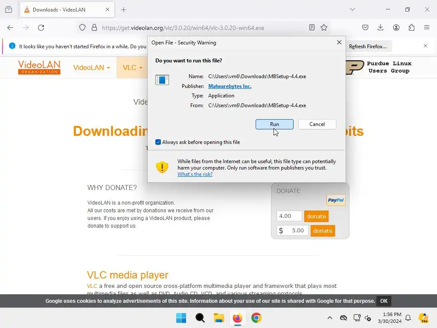Image resolution: width=437 pixels, height=328 pixels.
Task: Expand the list all tabs chevron
Action: click(x=352, y=9)
